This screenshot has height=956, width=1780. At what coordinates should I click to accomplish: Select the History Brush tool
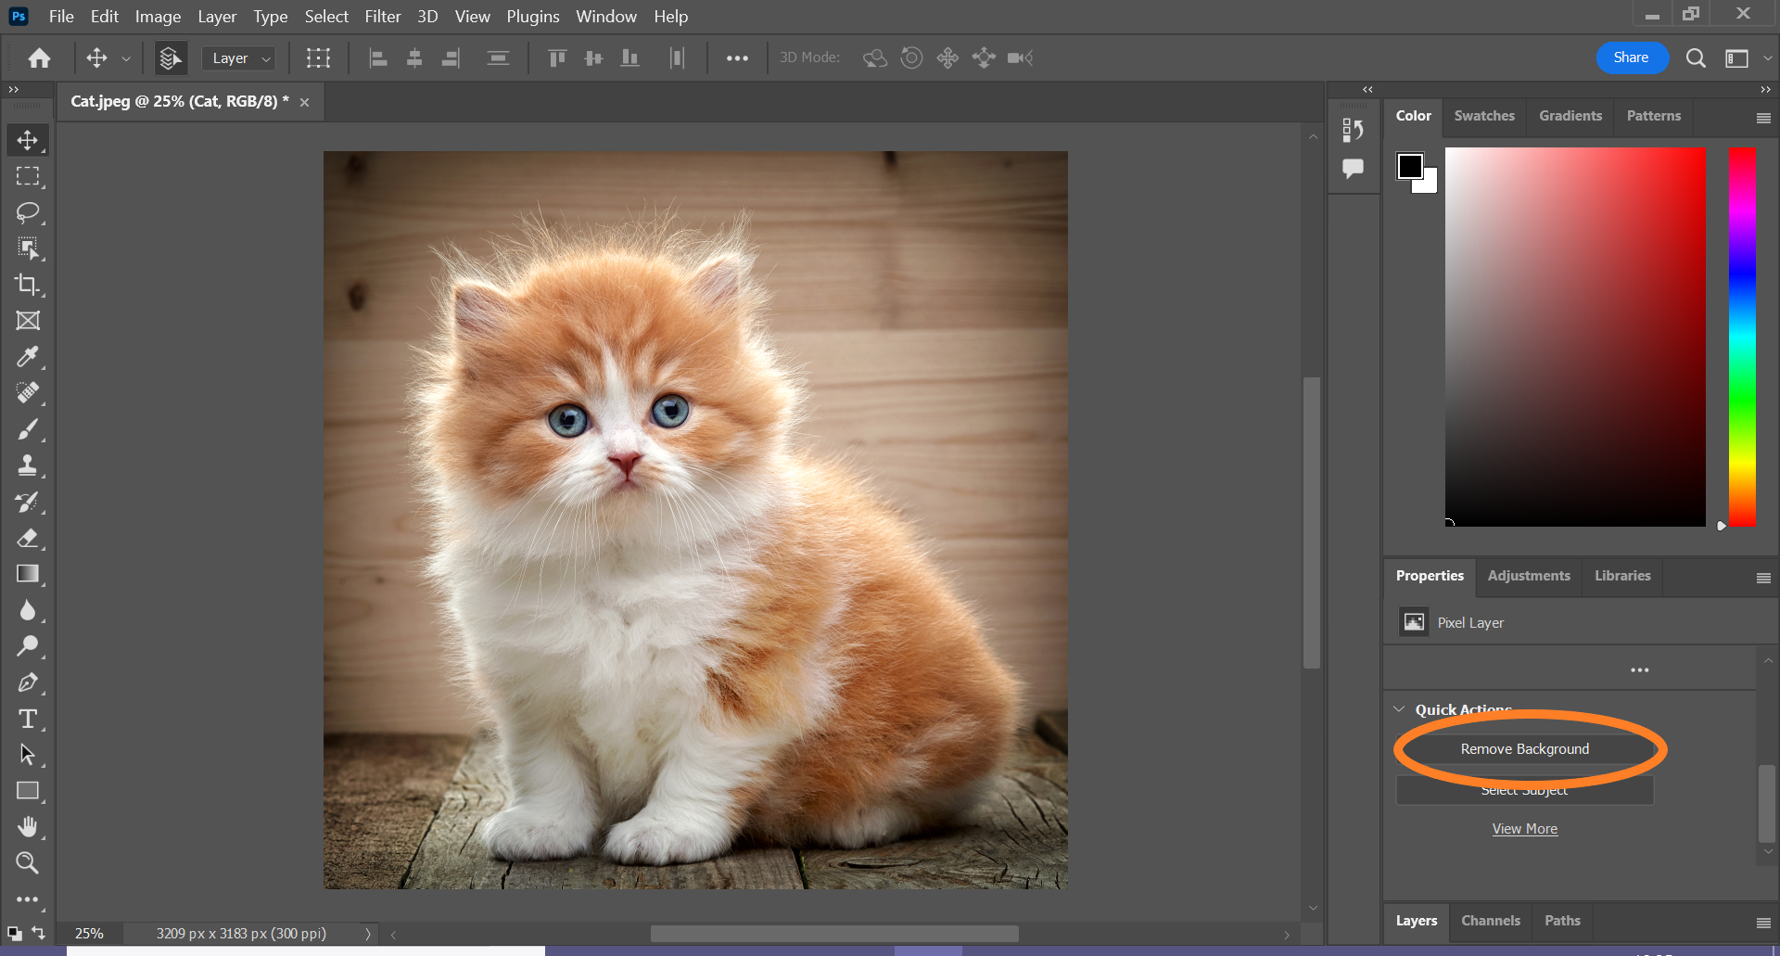[28, 502]
